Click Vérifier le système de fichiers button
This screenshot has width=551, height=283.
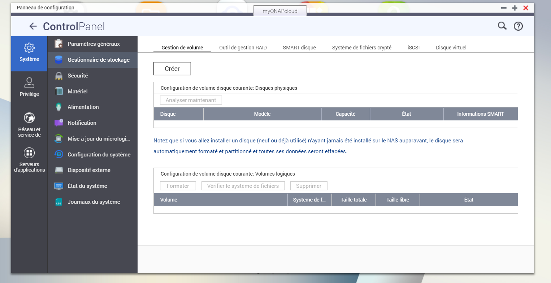(x=243, y=186)
